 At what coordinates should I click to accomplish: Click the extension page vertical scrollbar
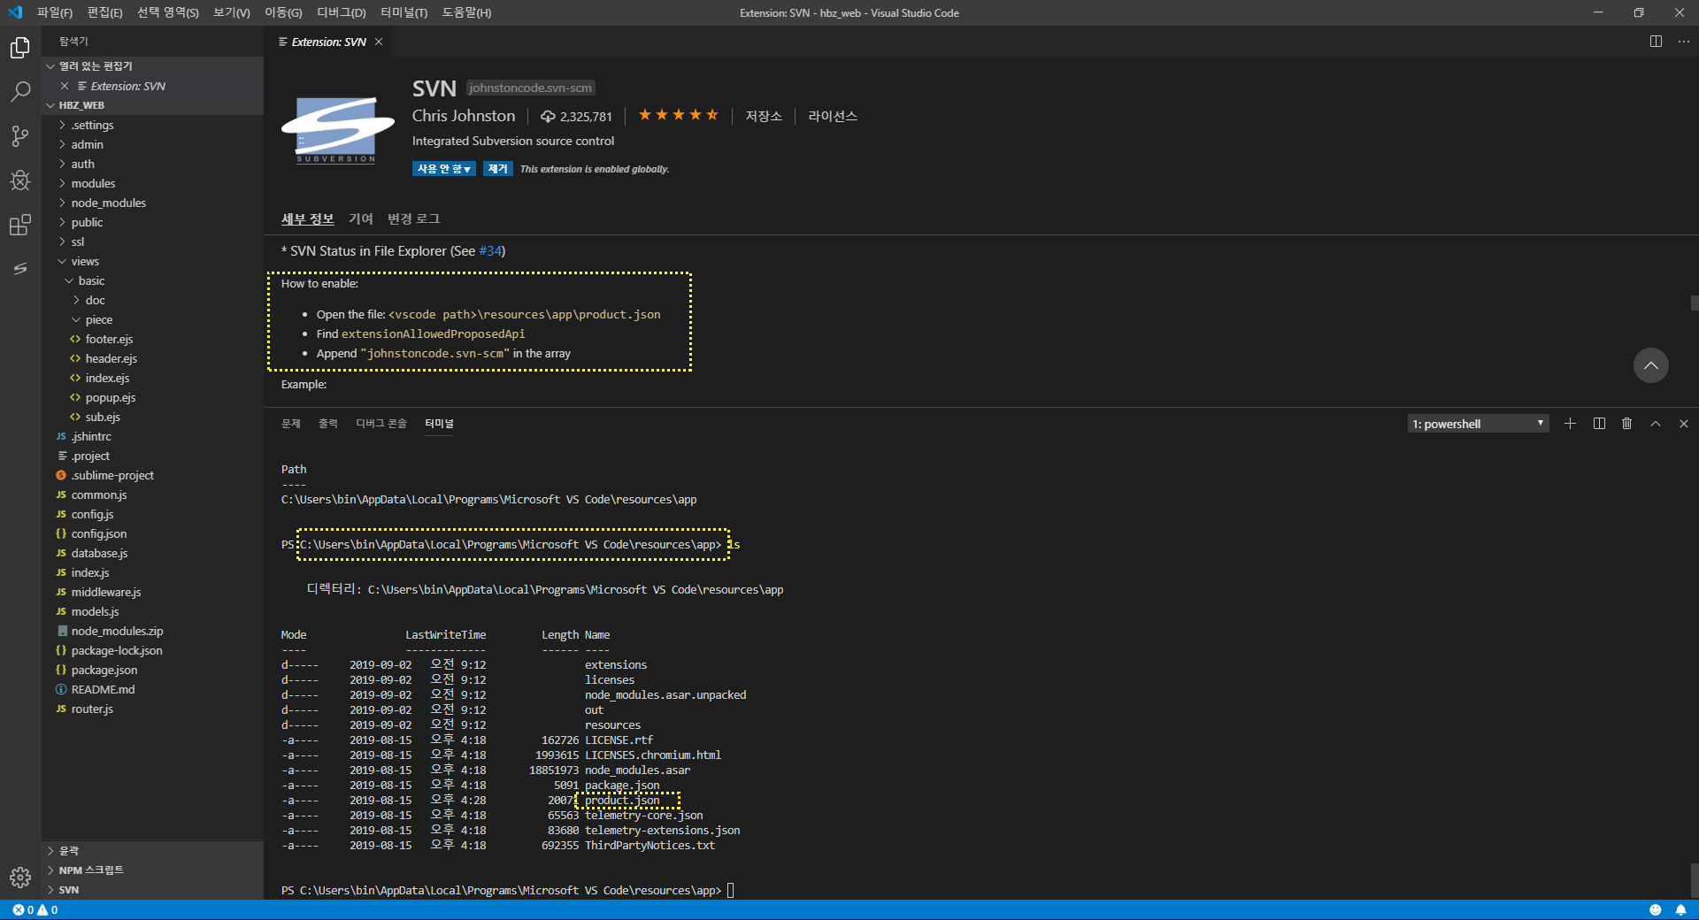[x=1694, y=303]
